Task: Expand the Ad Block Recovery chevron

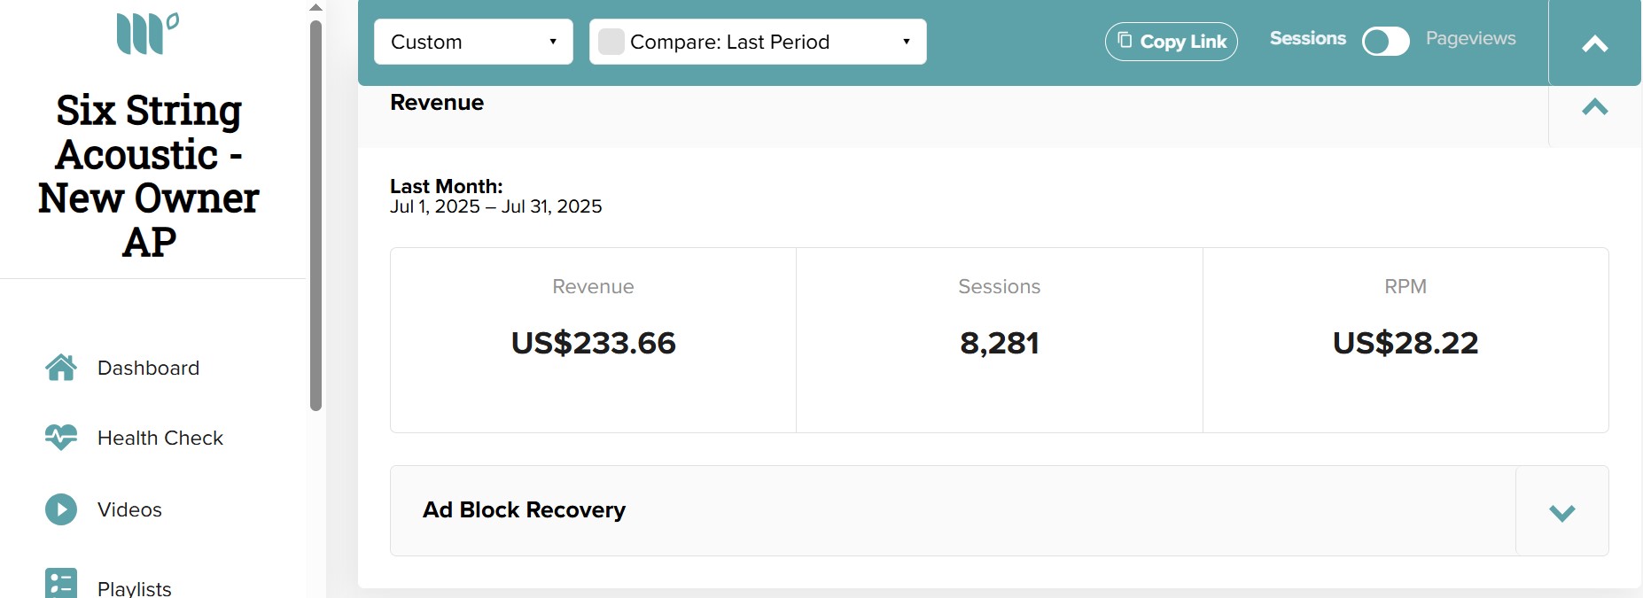Action: [x=1562, y=512]
